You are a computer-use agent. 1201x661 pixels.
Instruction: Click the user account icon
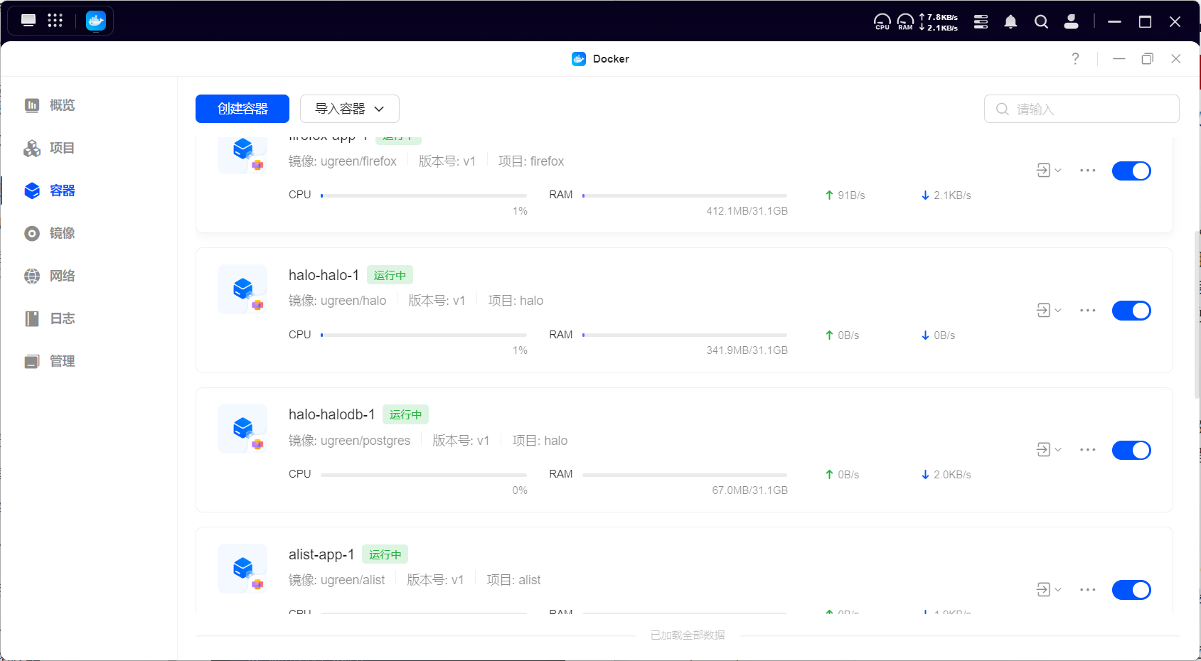1071,22
